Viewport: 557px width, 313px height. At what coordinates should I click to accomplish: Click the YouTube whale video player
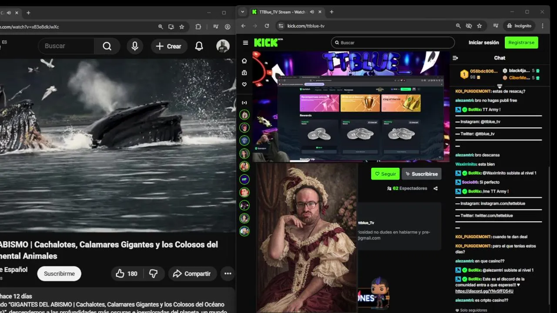click(x=117, y=146)
